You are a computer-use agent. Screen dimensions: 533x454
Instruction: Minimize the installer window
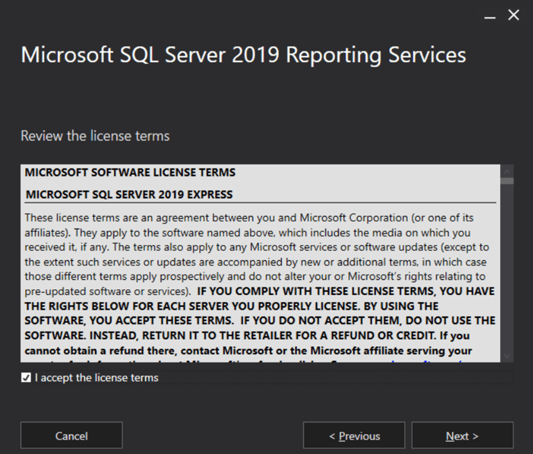pos(490,16)
